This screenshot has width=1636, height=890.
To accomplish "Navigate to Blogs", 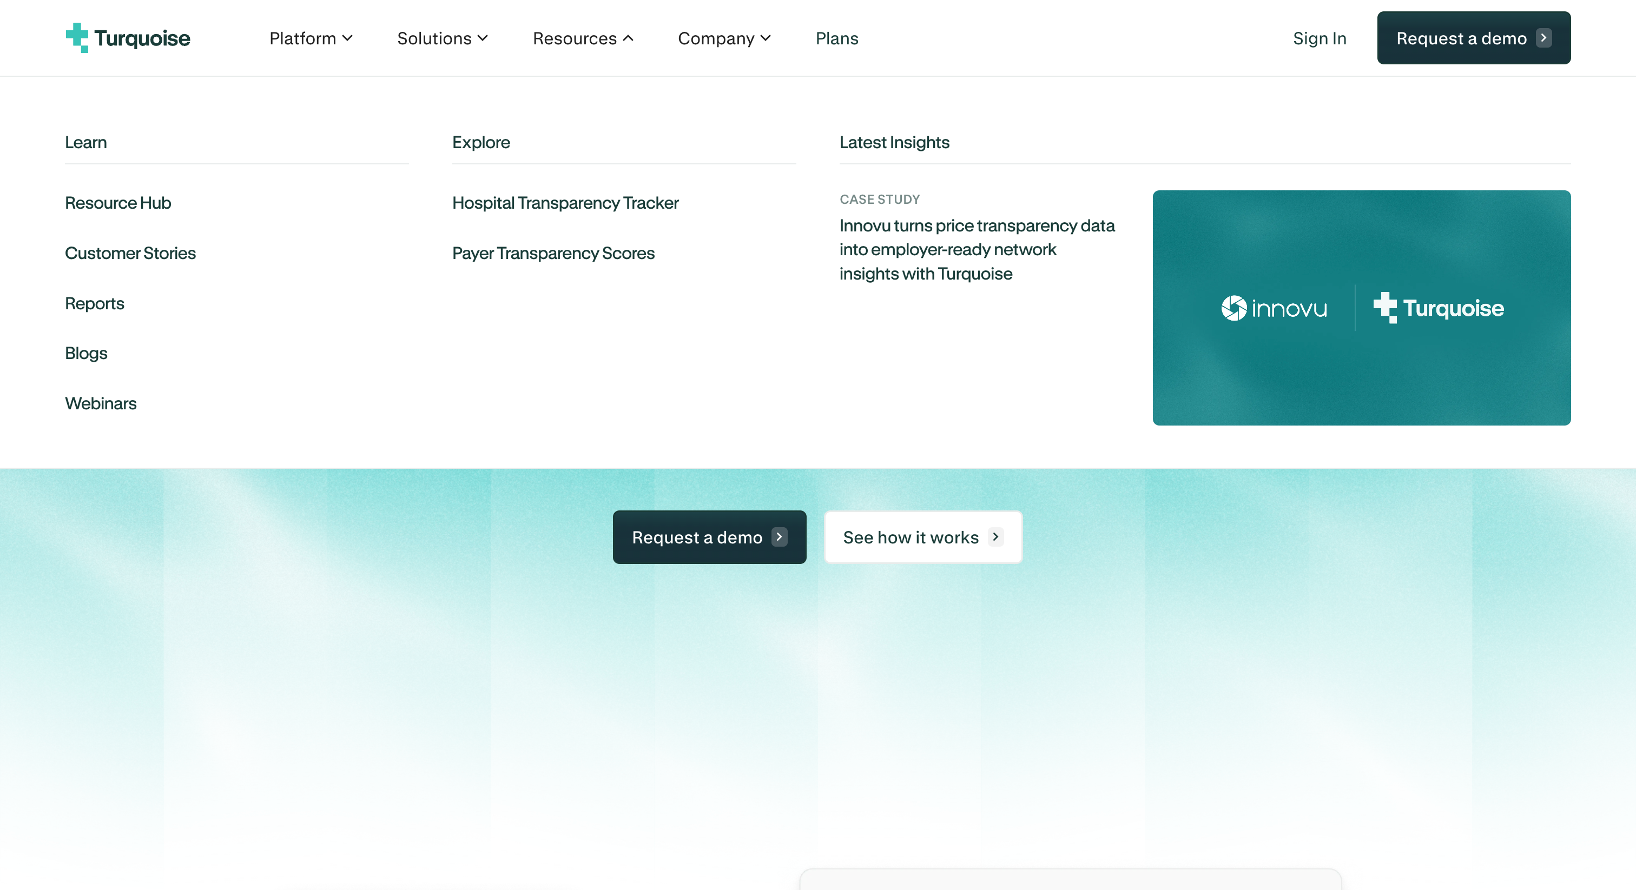I will (x=85, y=353).
